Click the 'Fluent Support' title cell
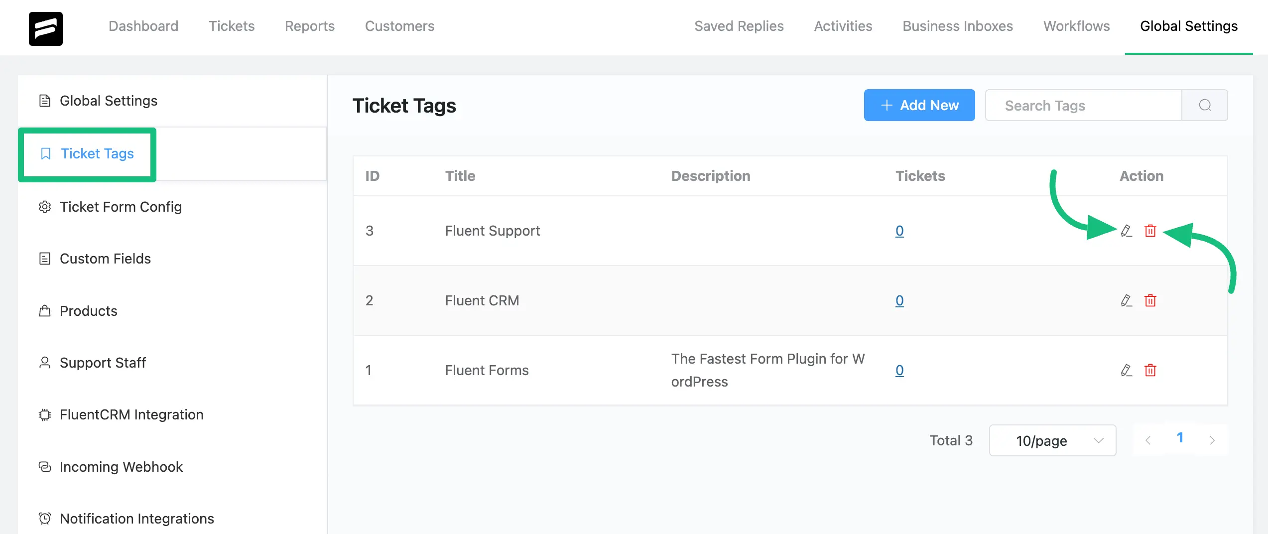 click(x=493, y=231)
